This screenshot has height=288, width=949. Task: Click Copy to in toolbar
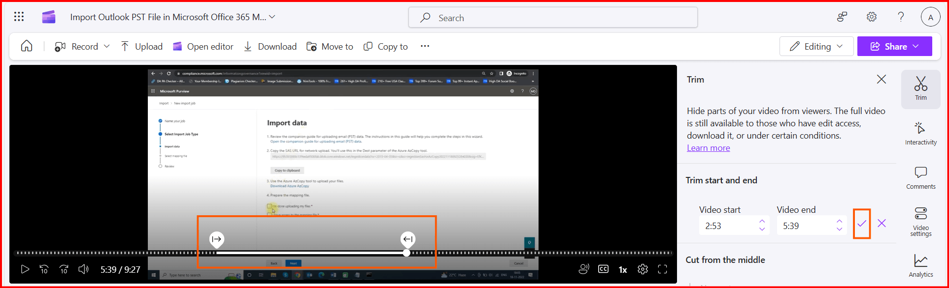coord(385,47)
